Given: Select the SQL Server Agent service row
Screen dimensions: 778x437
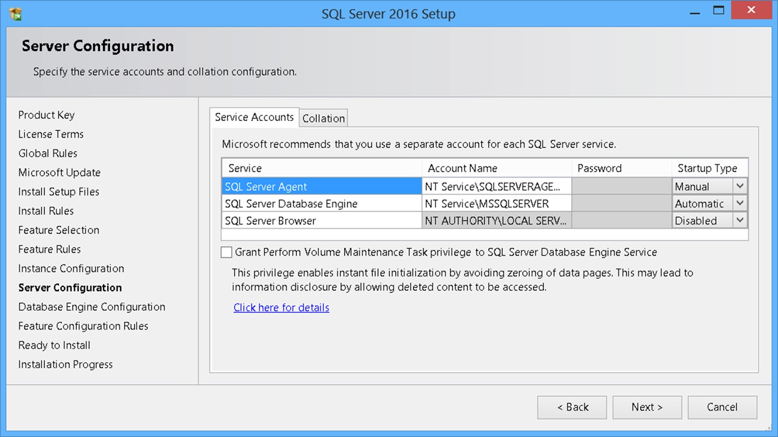Looking at the screenshot, I should pyautogui.click(x=321, y=186).
